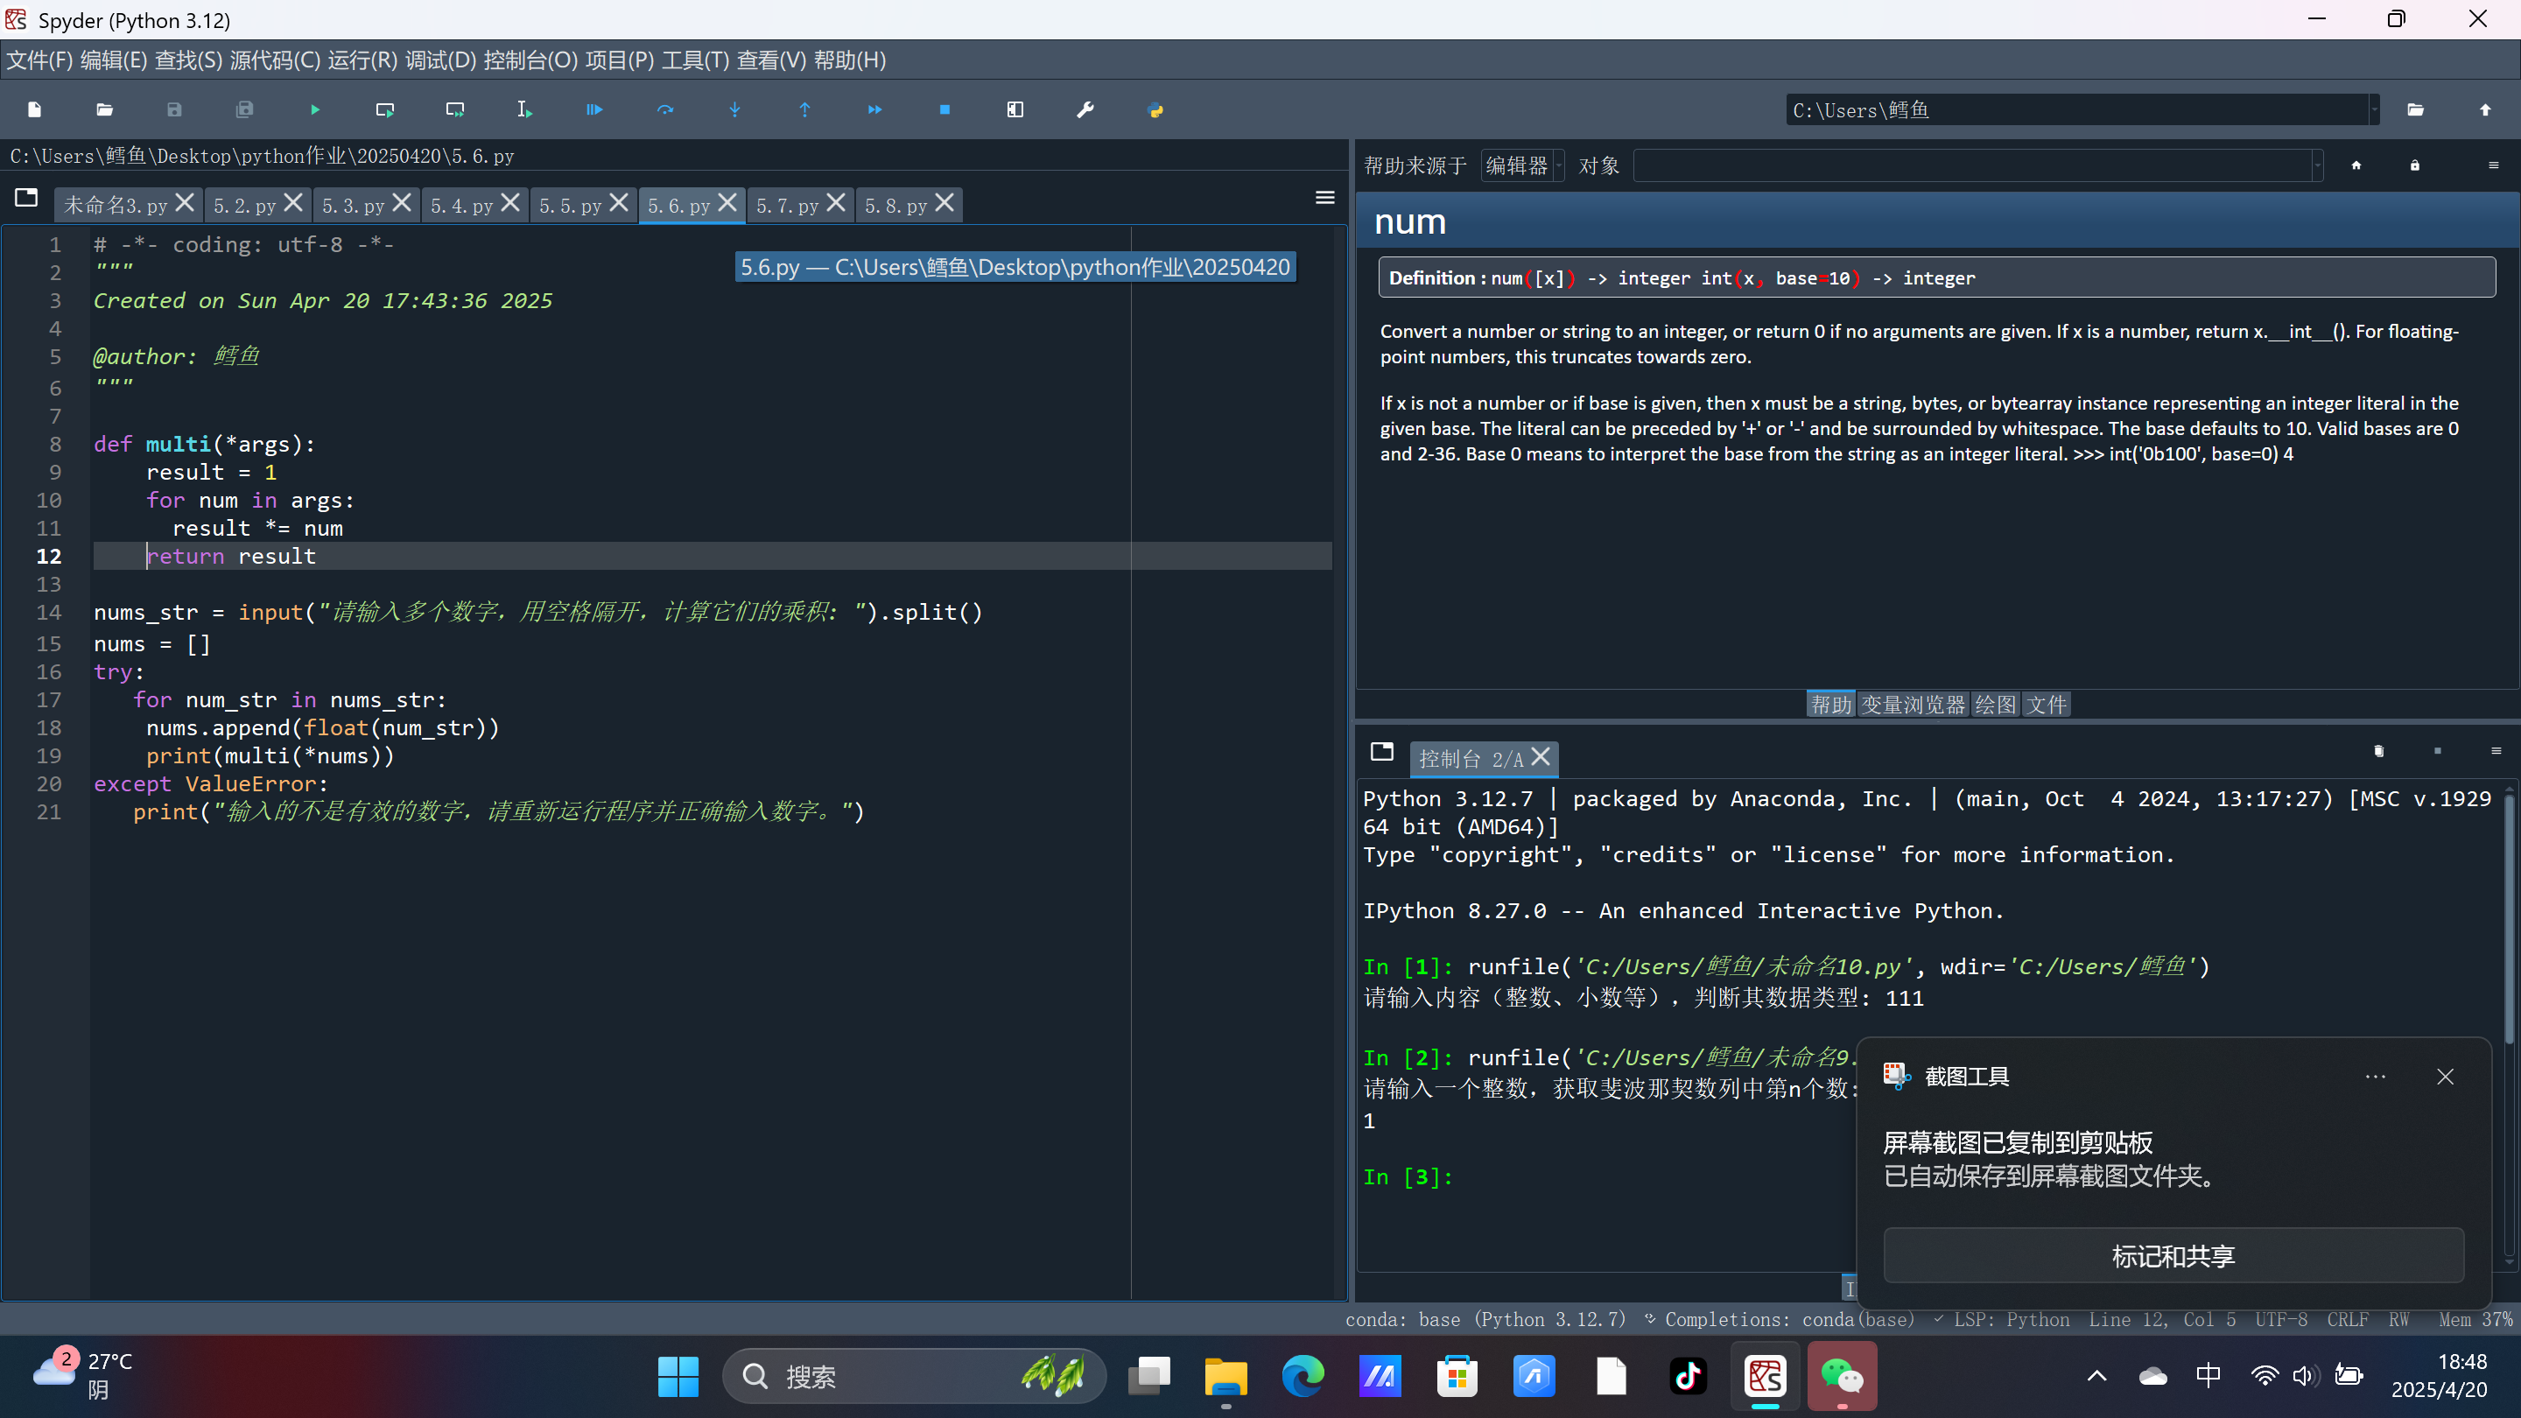Click the green Run file button
The width and height of the screenshot is (2521, 1418).
[314, 109]
